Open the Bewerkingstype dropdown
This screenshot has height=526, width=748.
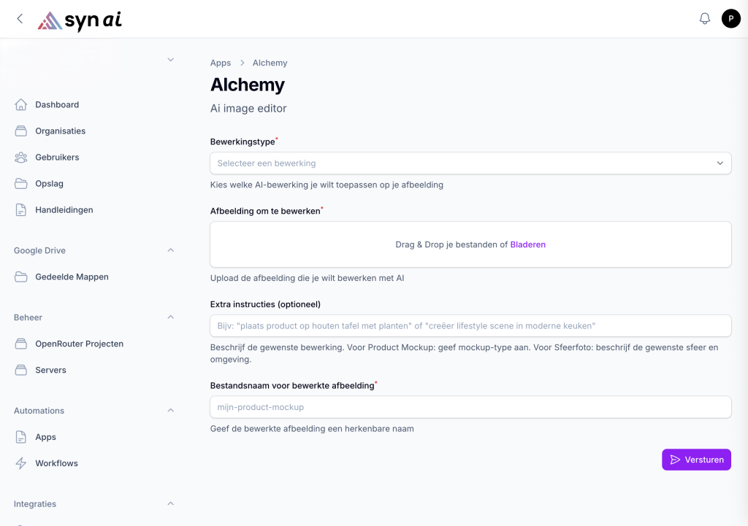point(470,163)
